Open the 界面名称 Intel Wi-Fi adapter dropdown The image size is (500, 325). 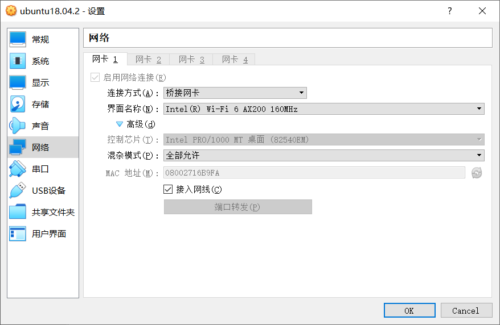coord(324,109)
